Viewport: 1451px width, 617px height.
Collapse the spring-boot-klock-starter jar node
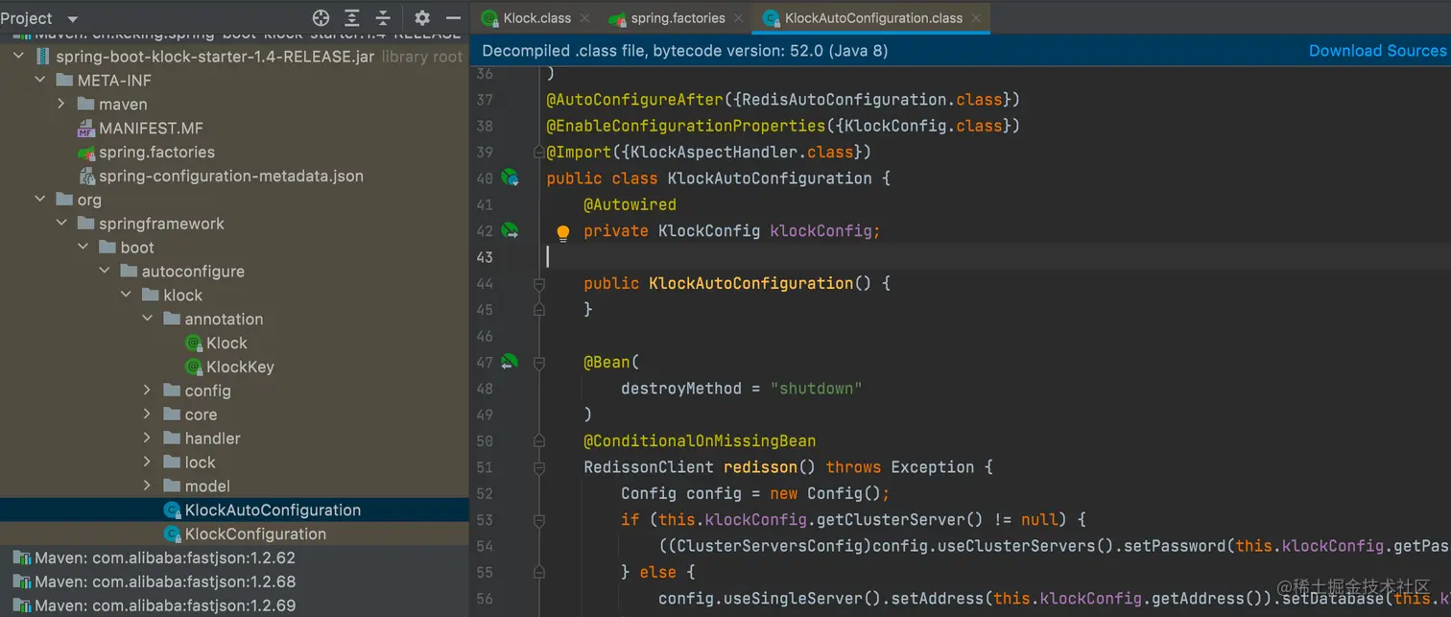tap(19, 57)
